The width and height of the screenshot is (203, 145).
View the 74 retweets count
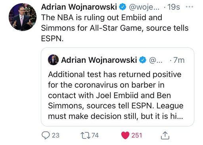[95, 136]
